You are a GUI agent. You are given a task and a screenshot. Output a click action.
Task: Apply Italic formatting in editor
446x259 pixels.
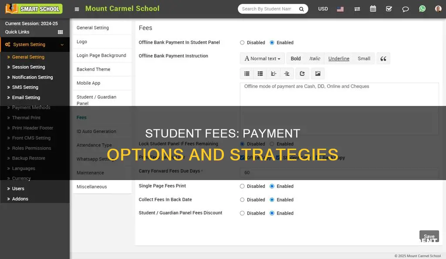[x=314, y=58]
